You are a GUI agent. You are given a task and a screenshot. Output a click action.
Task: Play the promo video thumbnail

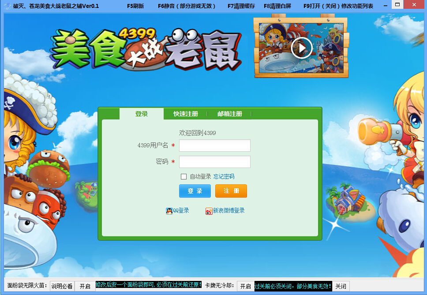(301, 48)
